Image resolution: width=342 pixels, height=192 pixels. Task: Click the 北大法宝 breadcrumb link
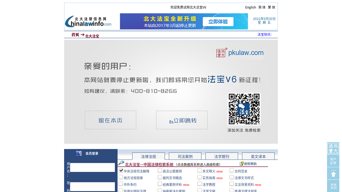coord(92,36)
